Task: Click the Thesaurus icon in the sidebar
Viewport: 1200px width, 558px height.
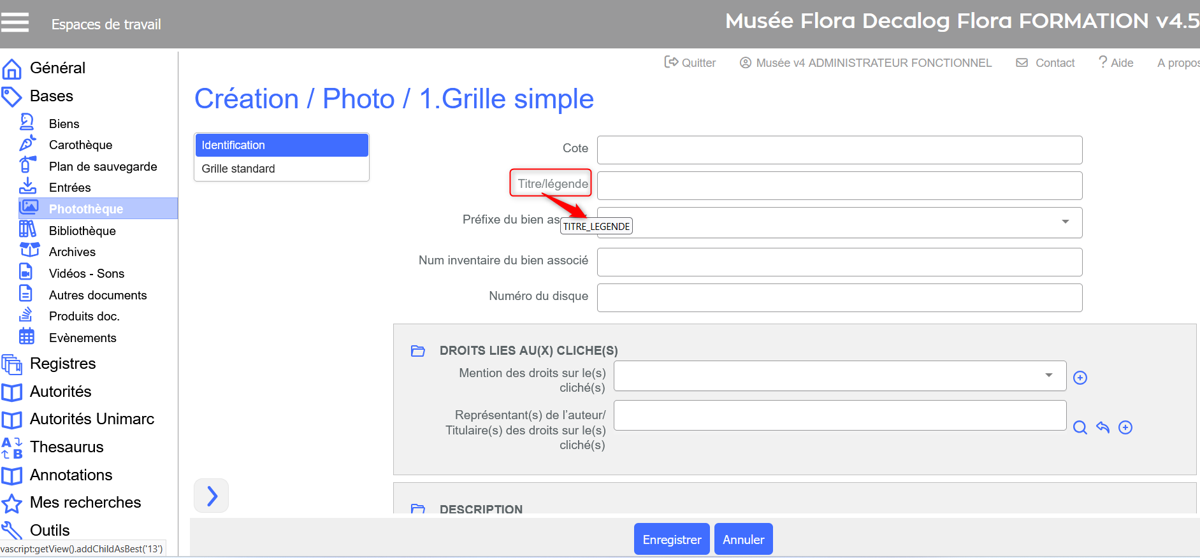Action: point(12,447)
